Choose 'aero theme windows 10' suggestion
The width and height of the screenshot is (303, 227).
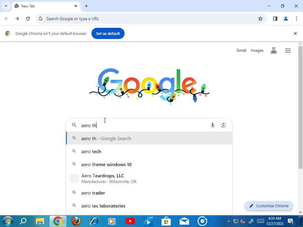click(149, 164)
